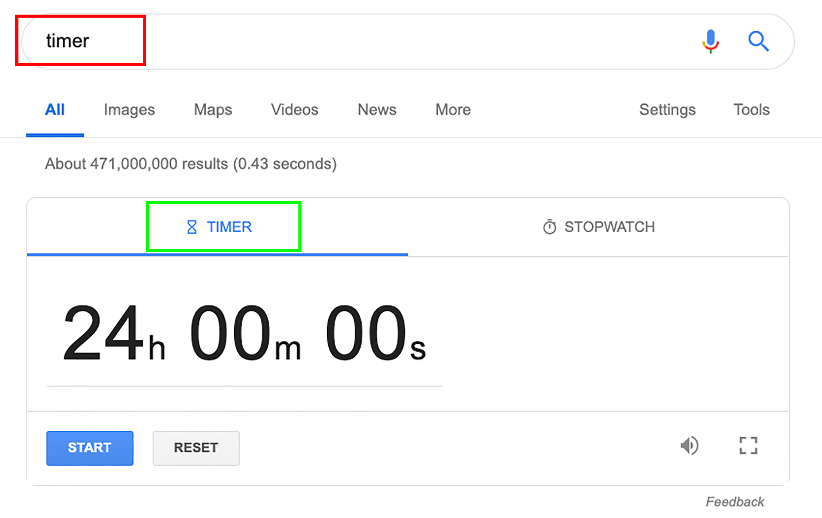Edit the 24h 00m 00s time display
Viewport: 822px width, 518px height.
[244, 333]
